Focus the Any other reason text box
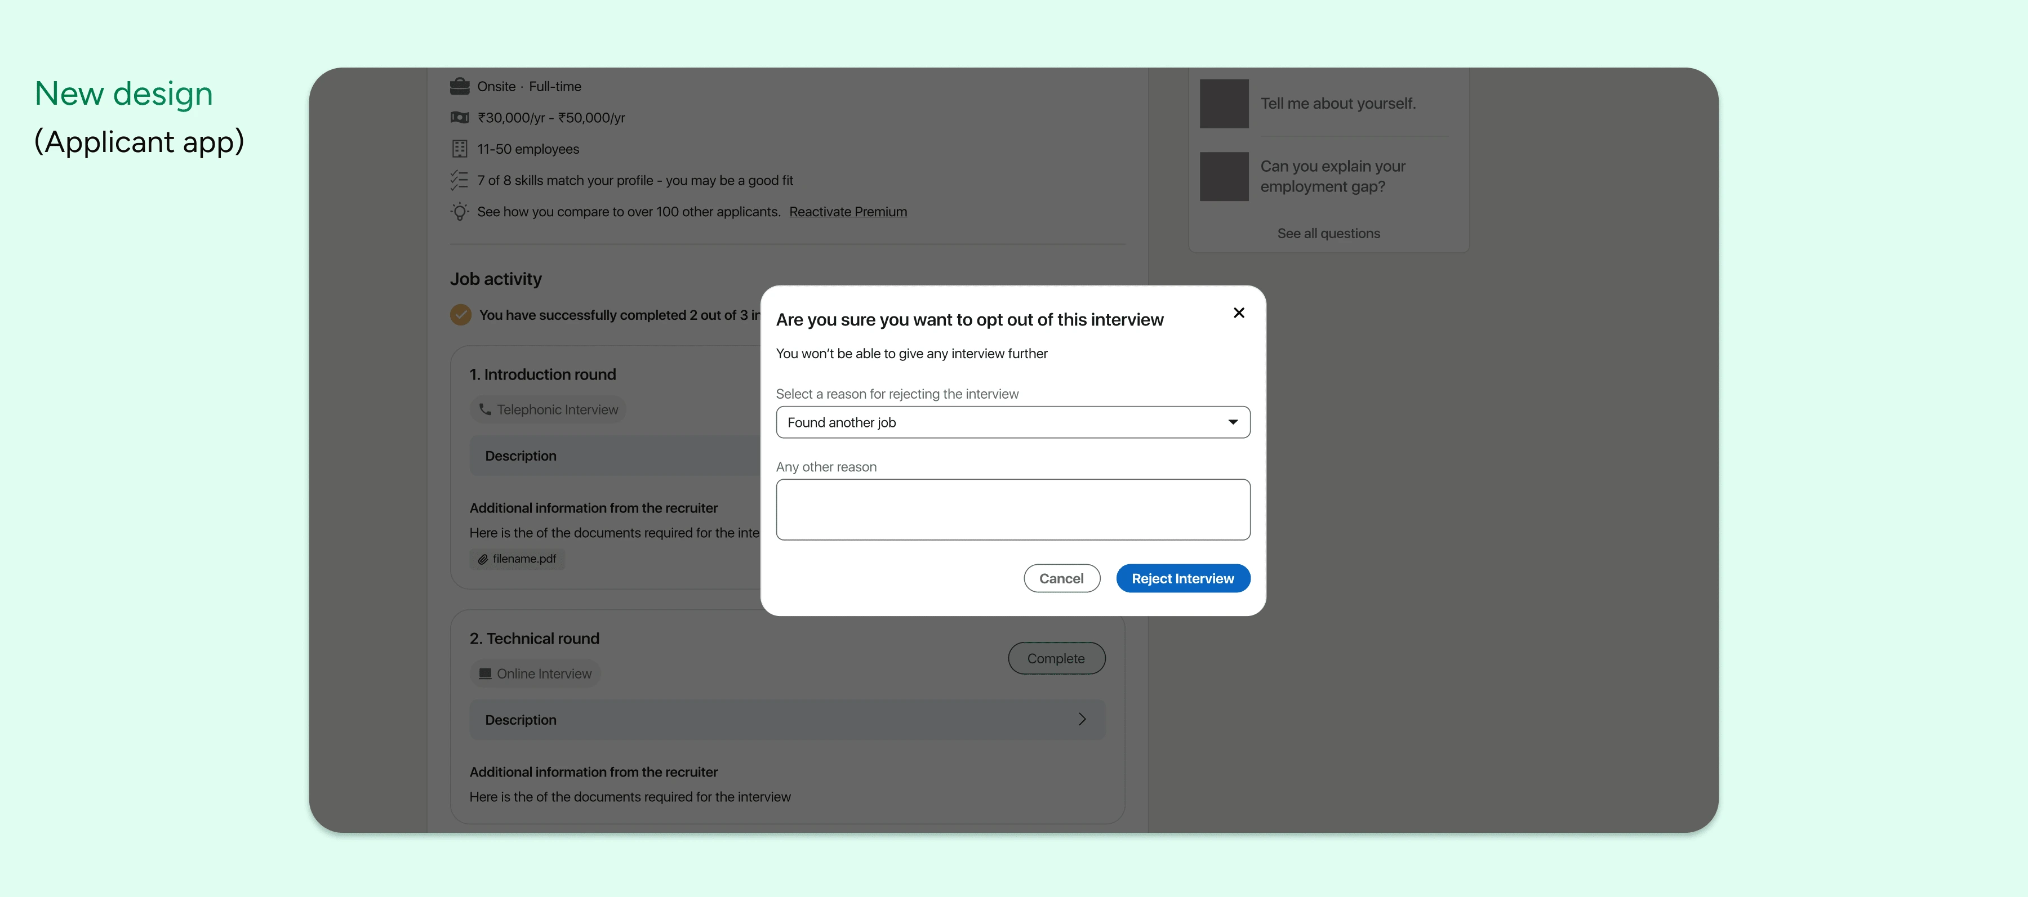This screenshot has width=2028, height=897. click(1012, 509)
